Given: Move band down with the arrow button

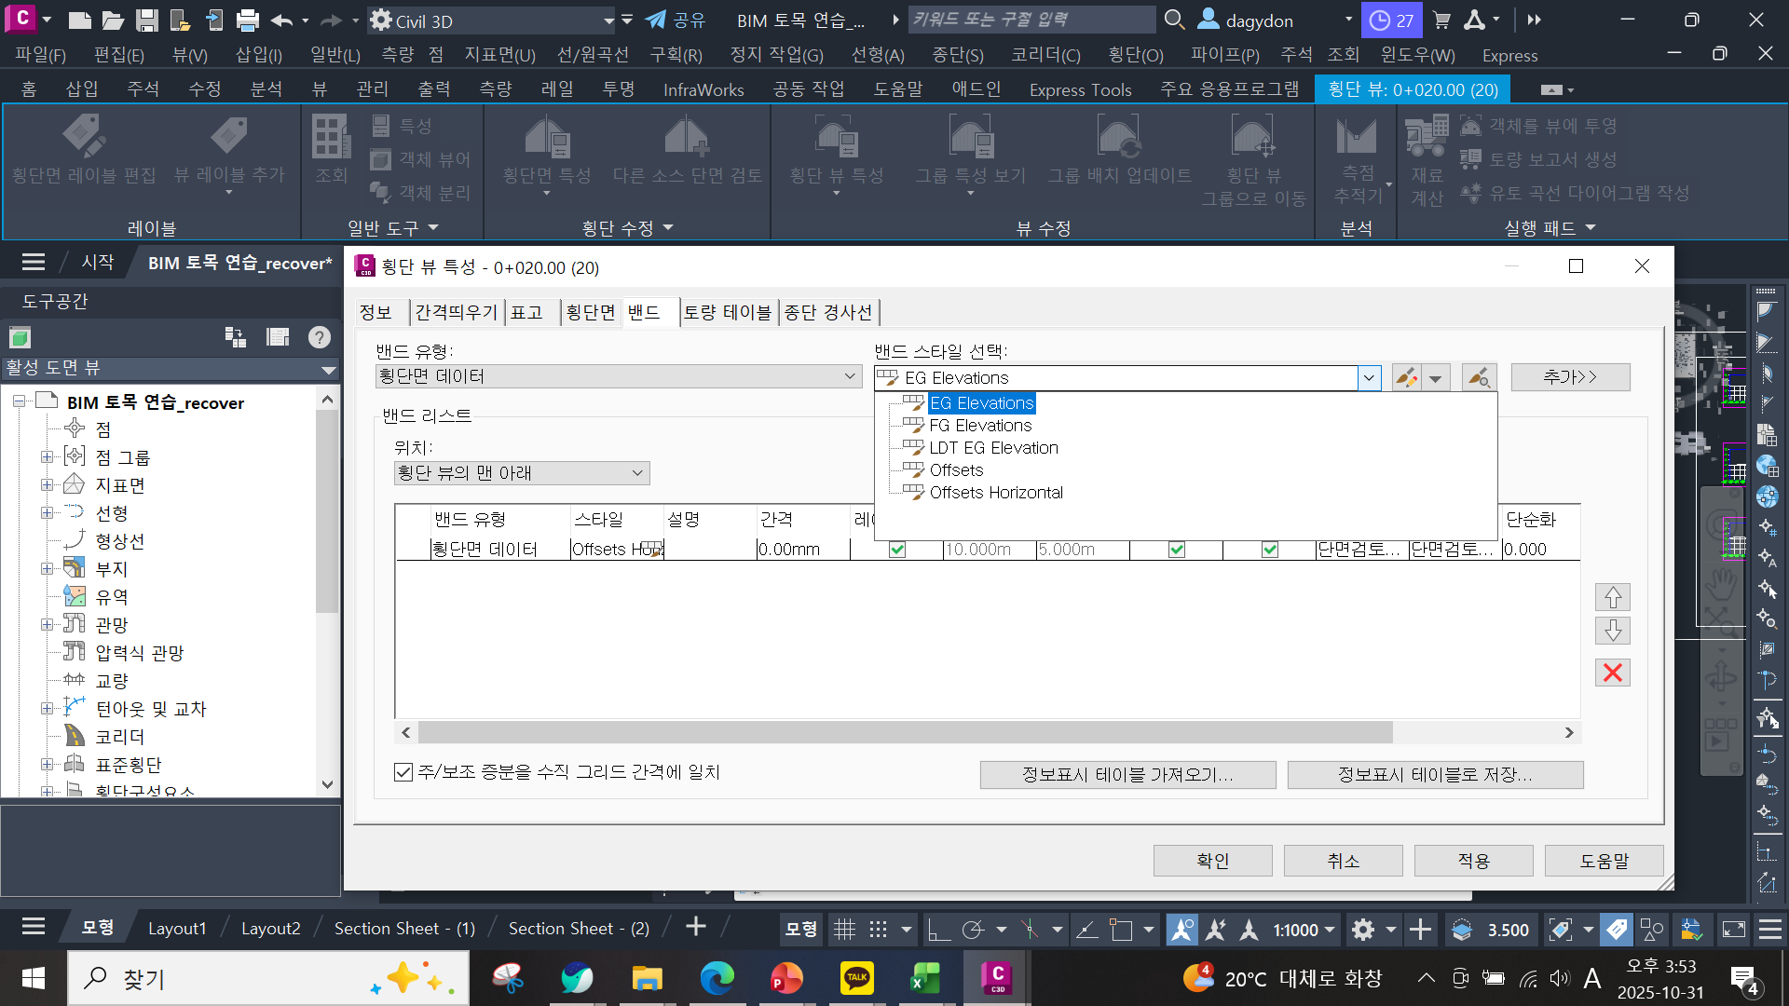Looking at the screenshot, I should 1612,631.
